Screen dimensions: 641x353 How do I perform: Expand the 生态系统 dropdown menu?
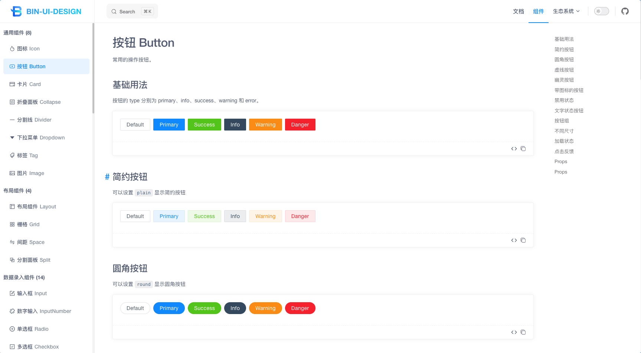tap(566, 11)
